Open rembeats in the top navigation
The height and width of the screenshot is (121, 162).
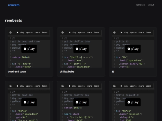coord(141,5)
